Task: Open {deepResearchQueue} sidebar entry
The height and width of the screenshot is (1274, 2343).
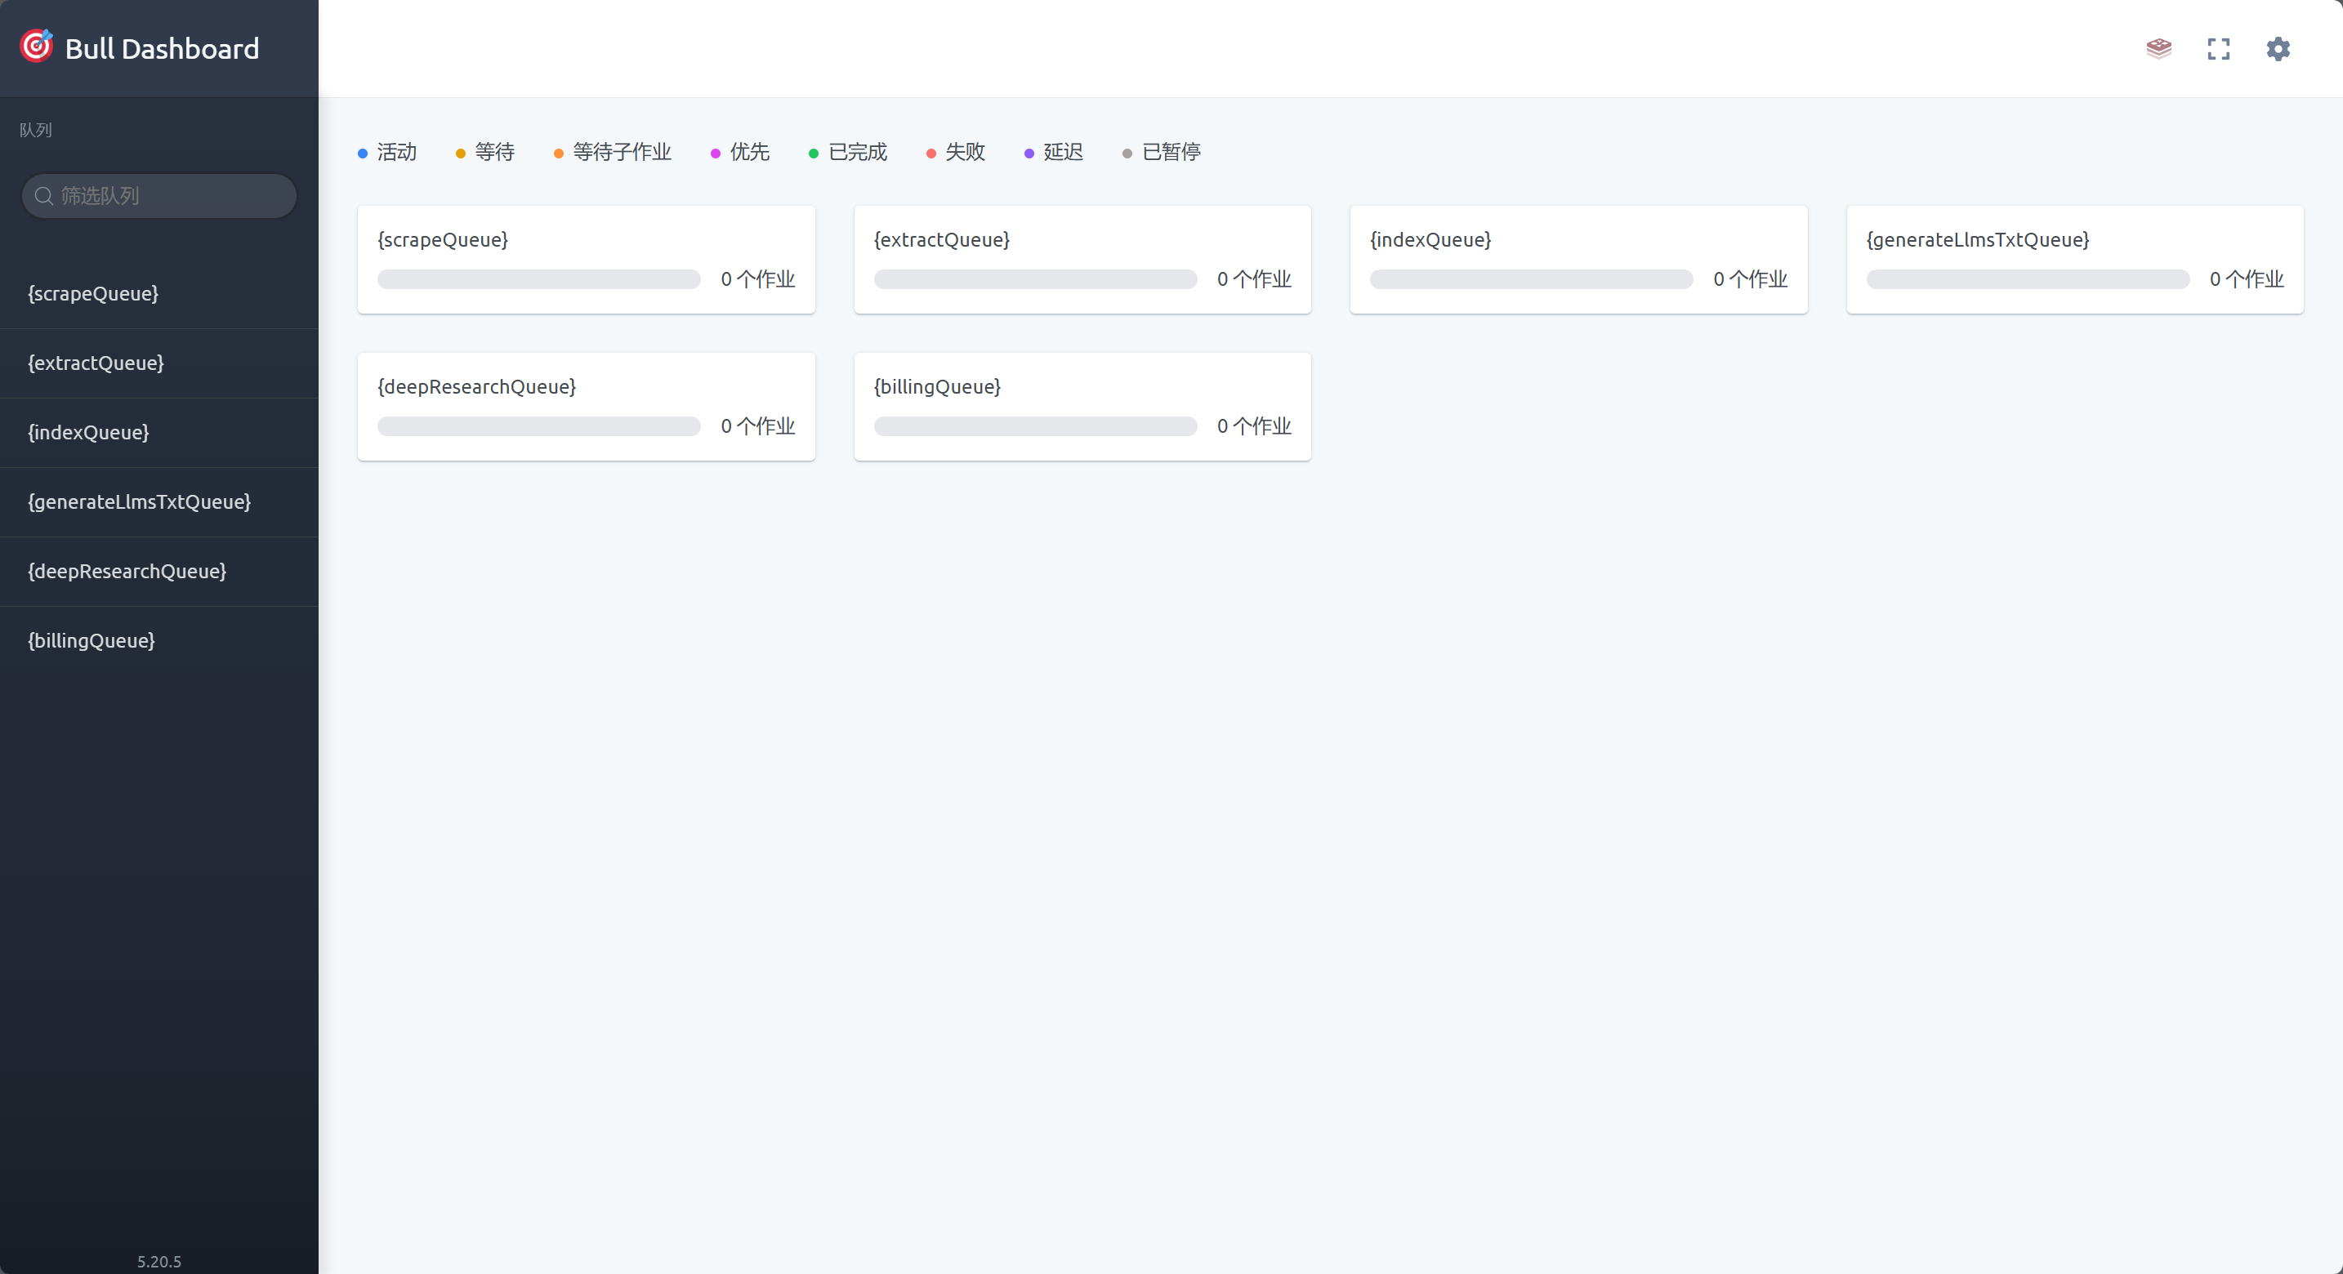Action: click(x=127, y=571)
